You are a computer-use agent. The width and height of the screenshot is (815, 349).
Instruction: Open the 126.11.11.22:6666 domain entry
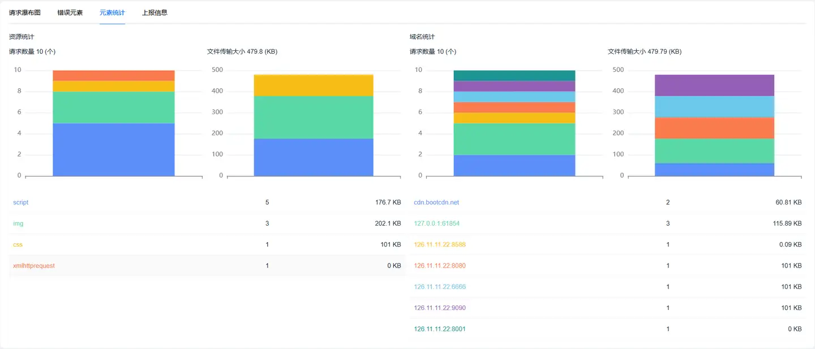(x=440, y=287)
